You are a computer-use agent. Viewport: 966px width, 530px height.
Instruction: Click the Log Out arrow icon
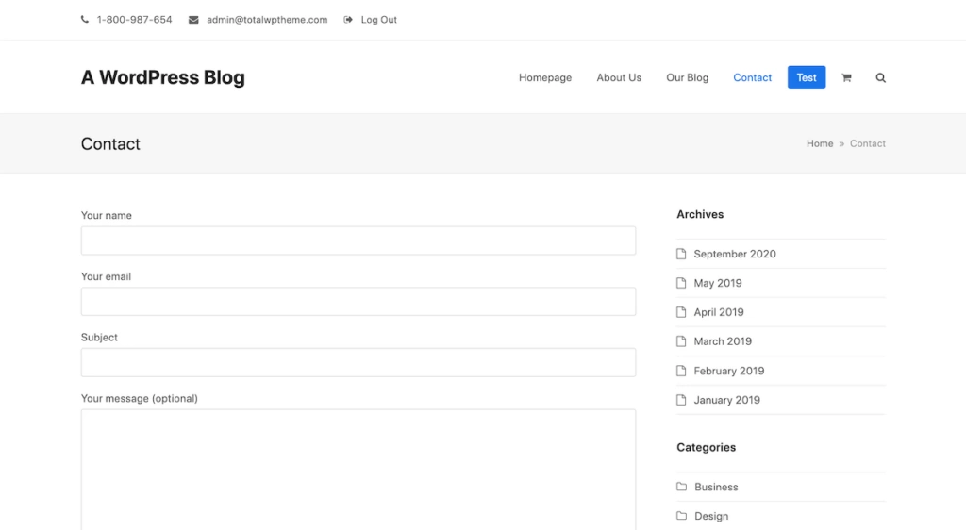pyautogui.click(x=348, y=20)
